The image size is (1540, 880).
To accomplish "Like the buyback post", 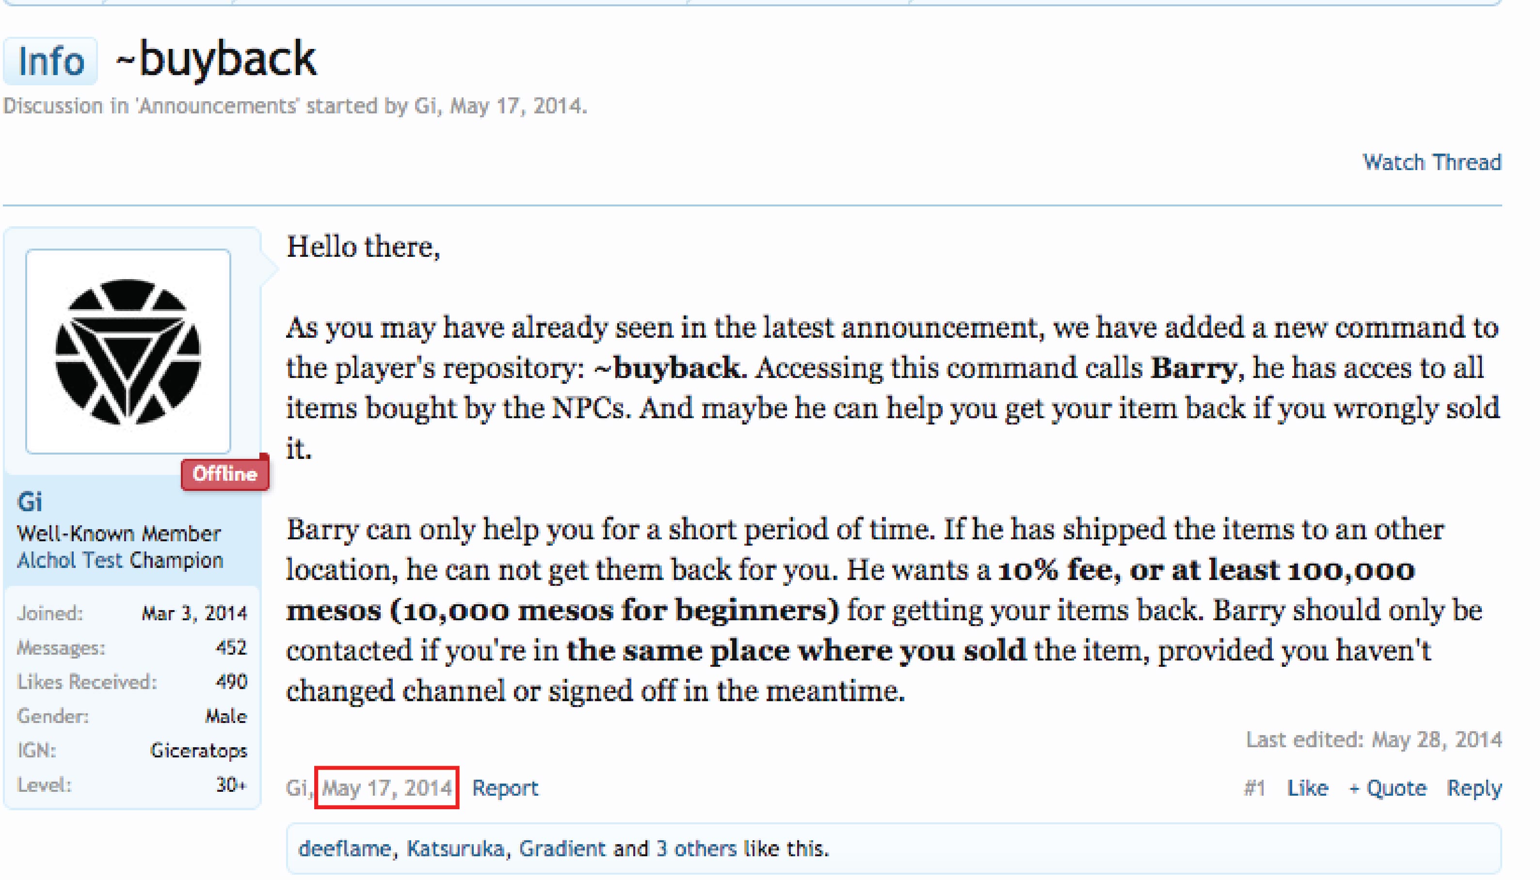I will tap(1307, 787).
